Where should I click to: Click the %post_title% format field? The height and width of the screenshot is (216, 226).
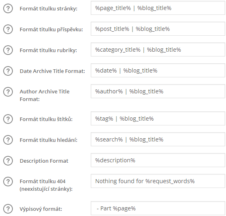click(158, 29)
